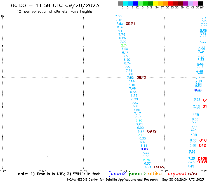
Task: Click the cyan wave height value '5.75'
Action: click(147, 160)
